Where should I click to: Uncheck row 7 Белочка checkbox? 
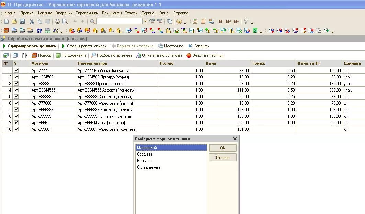point(16,109)
